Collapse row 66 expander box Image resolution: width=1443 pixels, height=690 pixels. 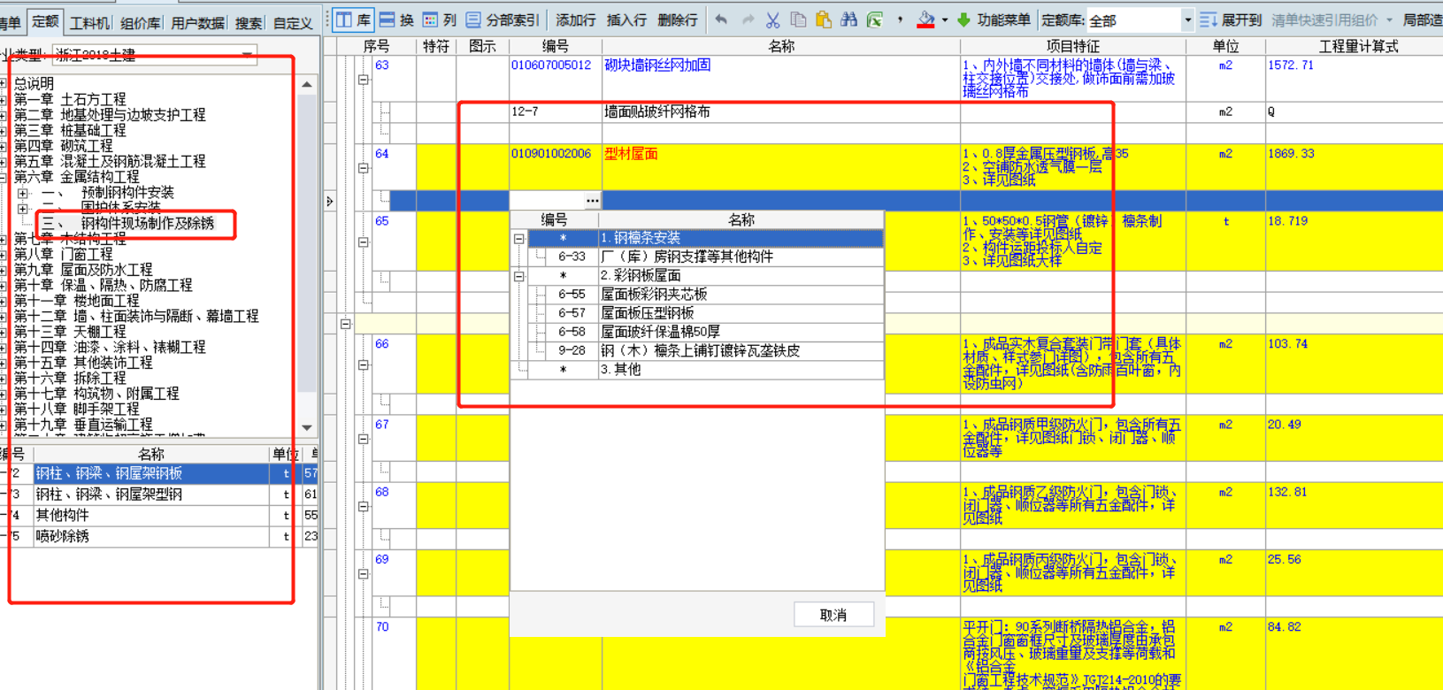363,364
